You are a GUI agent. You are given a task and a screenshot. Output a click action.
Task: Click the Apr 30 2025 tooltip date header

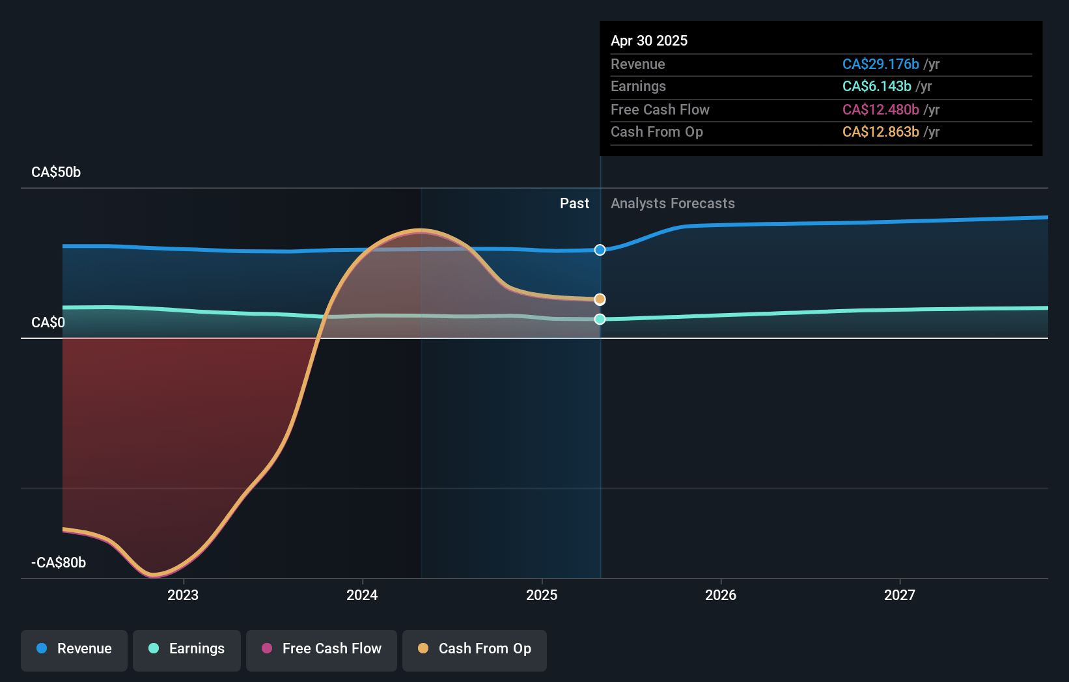tap(649, 40)
